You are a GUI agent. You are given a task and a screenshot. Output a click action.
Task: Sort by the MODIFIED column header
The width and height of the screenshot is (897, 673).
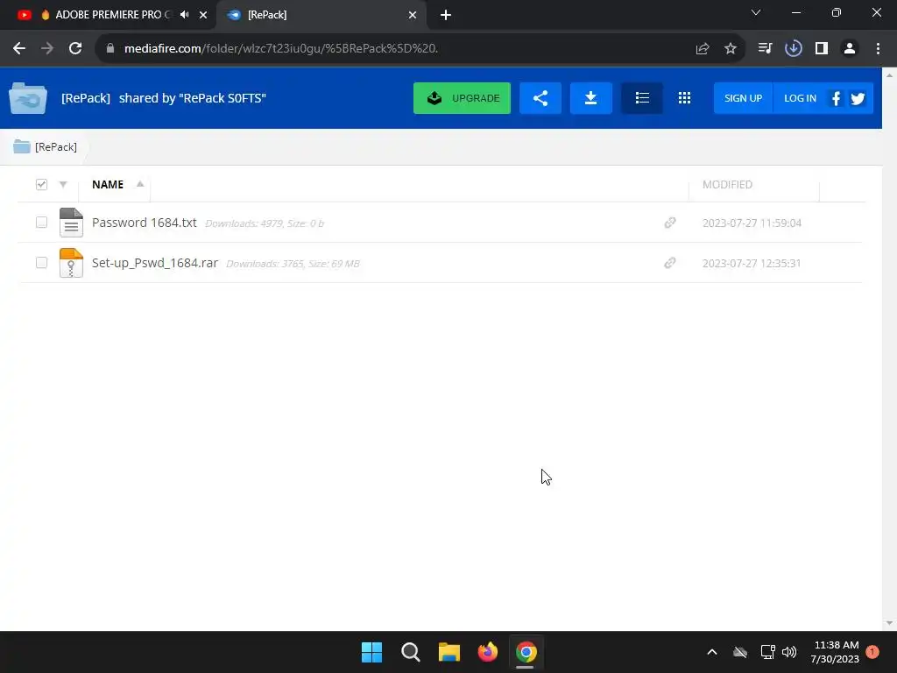727,184
